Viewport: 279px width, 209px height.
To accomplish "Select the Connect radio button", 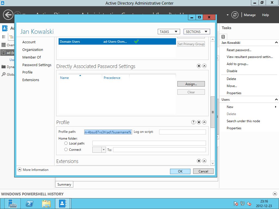I will pyautogui.click(x=66, y=149).
